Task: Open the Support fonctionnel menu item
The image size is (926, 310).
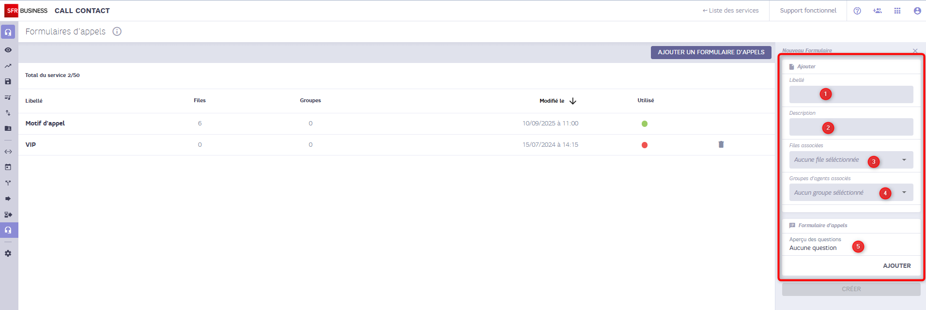Action: pos(808,11)
